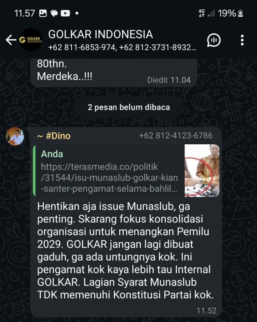The height and width of the screenshot is (322, 257).
Task: Tap the Diedit 11.04 edited label
Action: pyautogui.click(x=169, y=80)
